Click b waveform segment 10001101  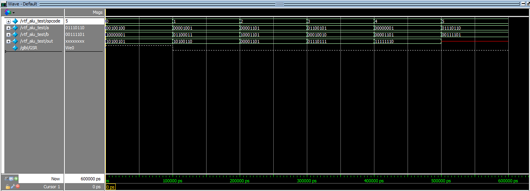(x=273, y=35)
